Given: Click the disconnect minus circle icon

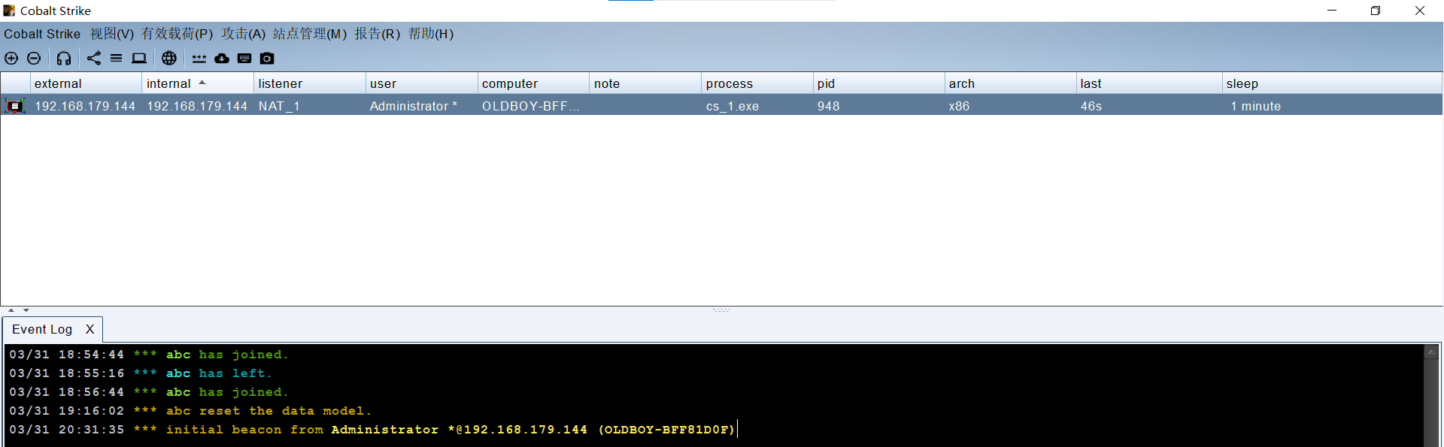Looking at the screenshot, I should pyautogui.click(x=34, y=58).
